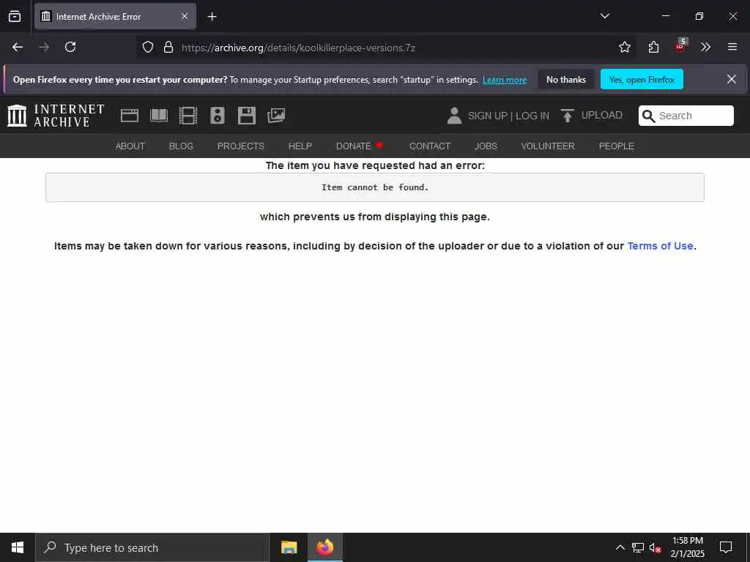Click the muted volume tray icon
The image size is (750, 562).
tap(655, 547)
